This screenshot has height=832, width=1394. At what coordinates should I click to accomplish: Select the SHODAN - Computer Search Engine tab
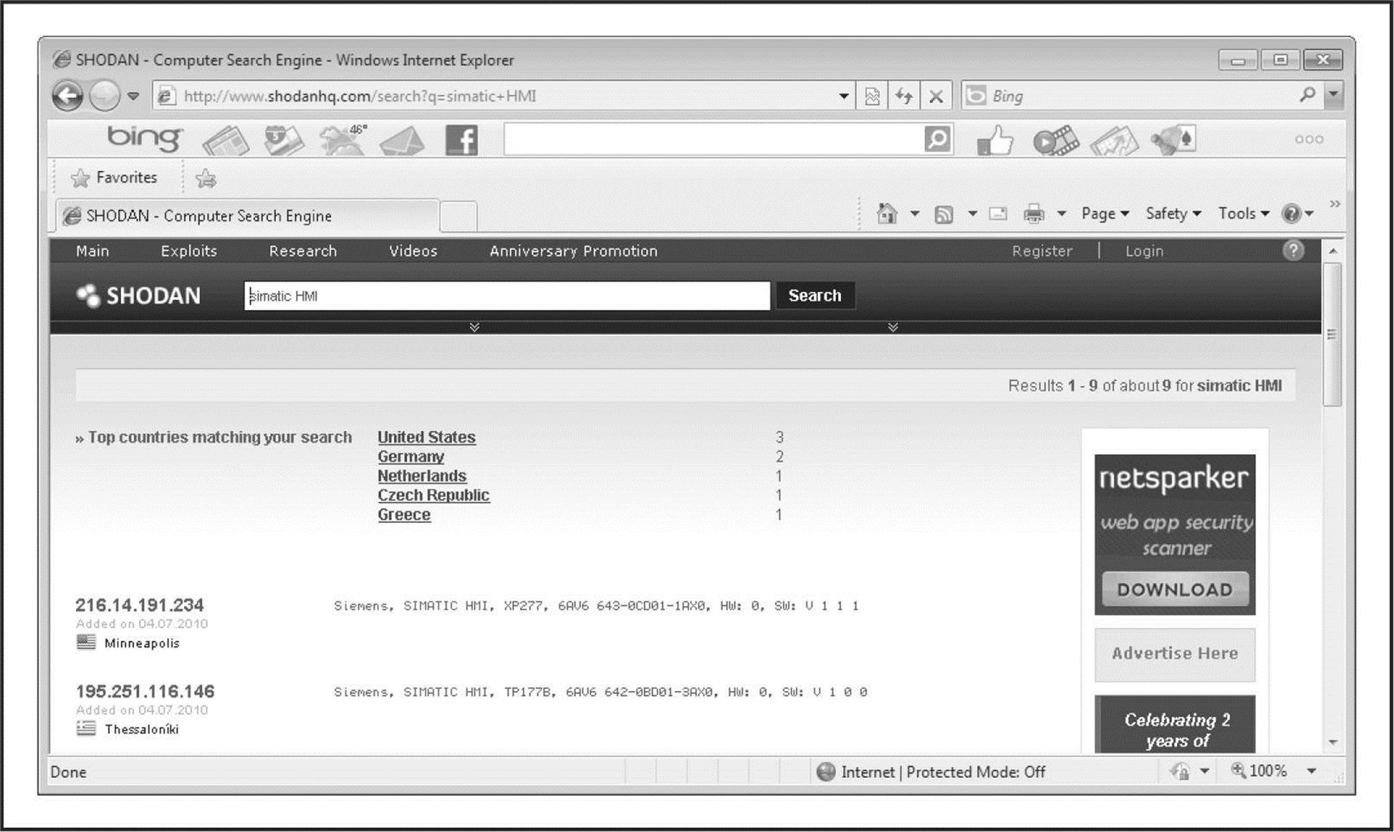click(x=247, y=216)
